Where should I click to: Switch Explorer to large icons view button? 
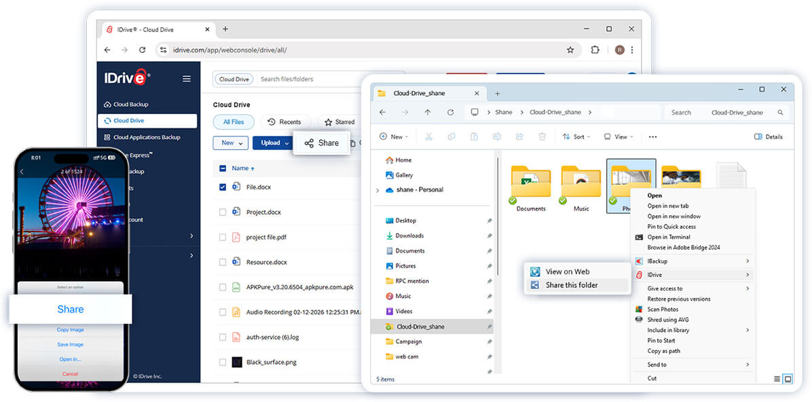(x=788, y=379)
